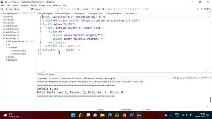The height and width of the screenshot is (119, 212).
Task: Expand the TestNG library node
Action: click(4, 57)
